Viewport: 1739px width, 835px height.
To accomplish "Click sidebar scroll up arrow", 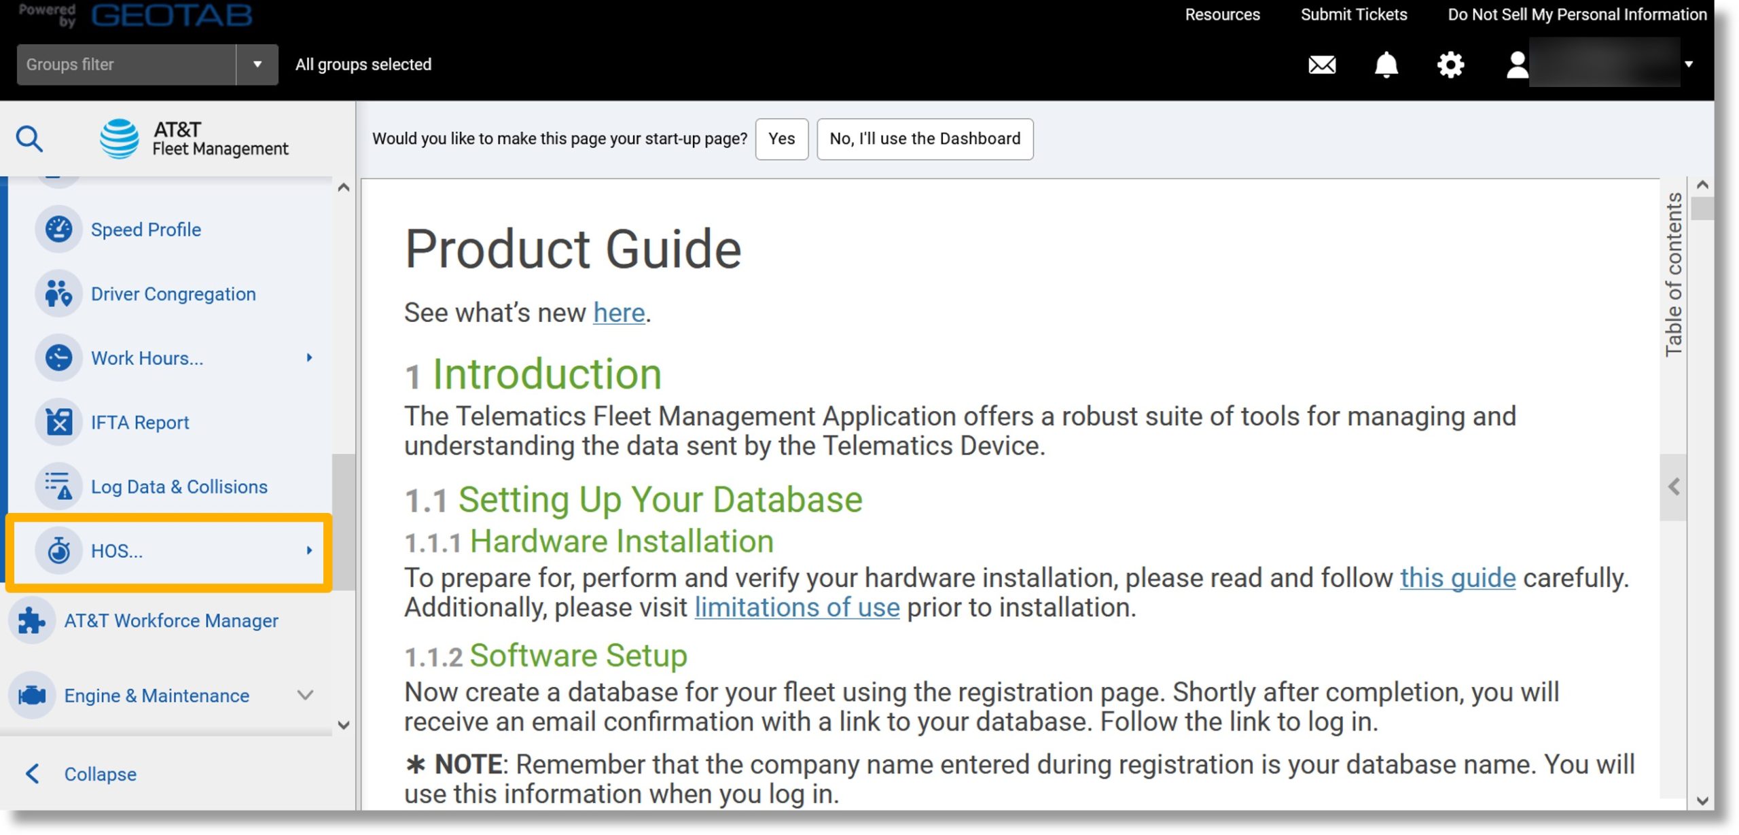I will point(344,188).
